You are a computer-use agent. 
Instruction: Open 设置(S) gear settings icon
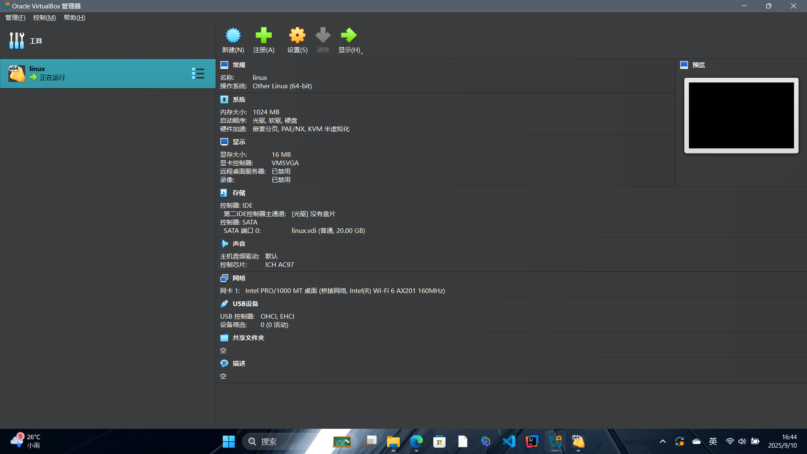pos(297,36)
